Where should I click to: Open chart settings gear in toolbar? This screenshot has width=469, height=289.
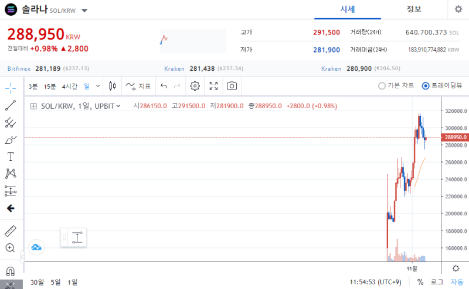click(x=195, y=86)
